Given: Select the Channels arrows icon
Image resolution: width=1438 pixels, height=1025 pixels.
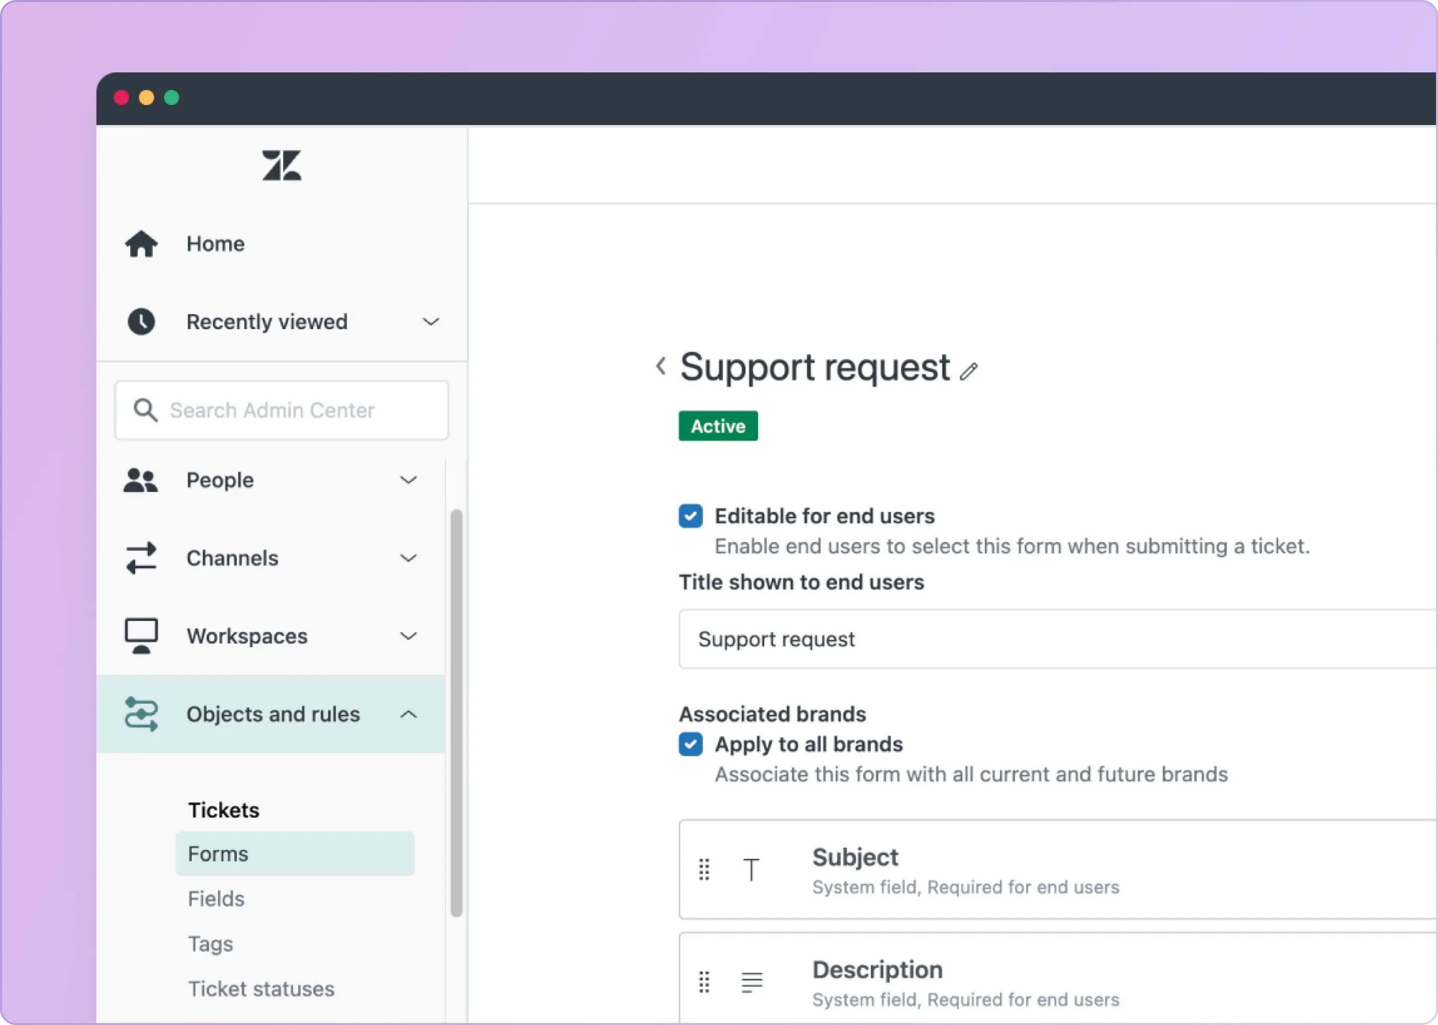Looking at the screenshot, I should [x=141, y=558].
